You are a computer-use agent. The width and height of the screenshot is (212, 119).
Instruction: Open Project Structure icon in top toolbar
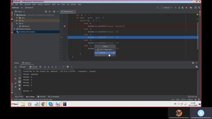coord(191,8)
